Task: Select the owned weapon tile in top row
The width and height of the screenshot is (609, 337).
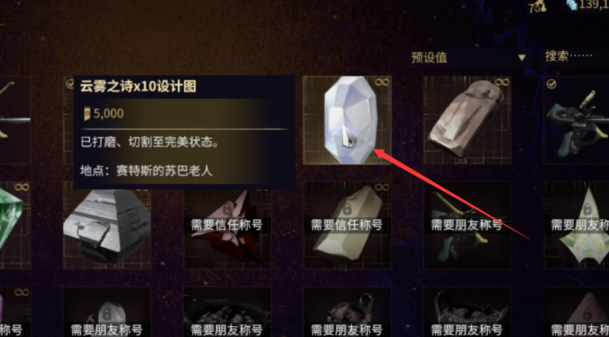Action: click(x=576, y=120)
